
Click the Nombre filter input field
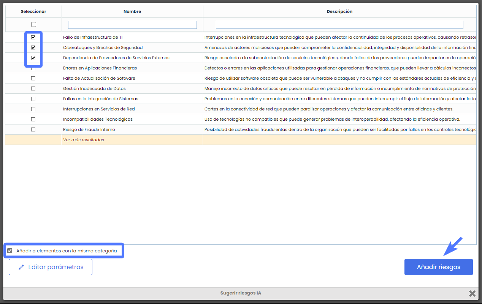tap(132, 25)
